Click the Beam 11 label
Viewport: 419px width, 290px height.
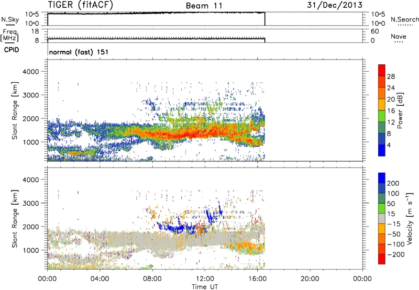click(x=204, y=6)
